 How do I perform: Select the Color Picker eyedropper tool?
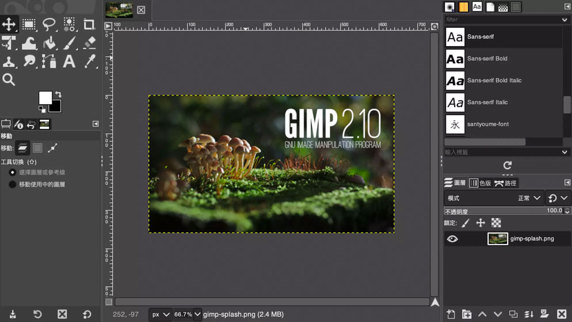coord(89,62)
